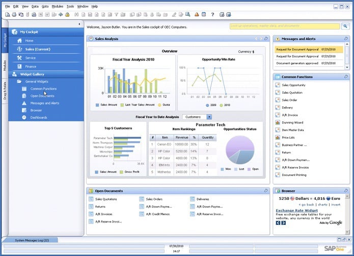This screenshot has height=256, width=354.
Task: Click the Common Functions widget settings wrench
Action: [x=346, y=76]
